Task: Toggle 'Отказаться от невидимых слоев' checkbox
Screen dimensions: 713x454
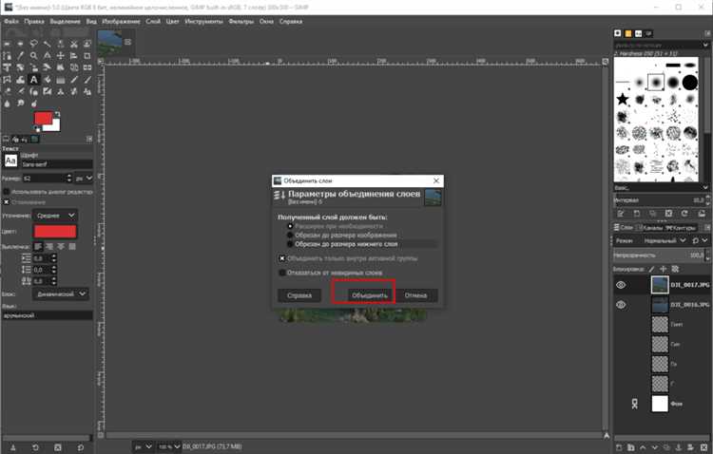Action: click(282, 273)
